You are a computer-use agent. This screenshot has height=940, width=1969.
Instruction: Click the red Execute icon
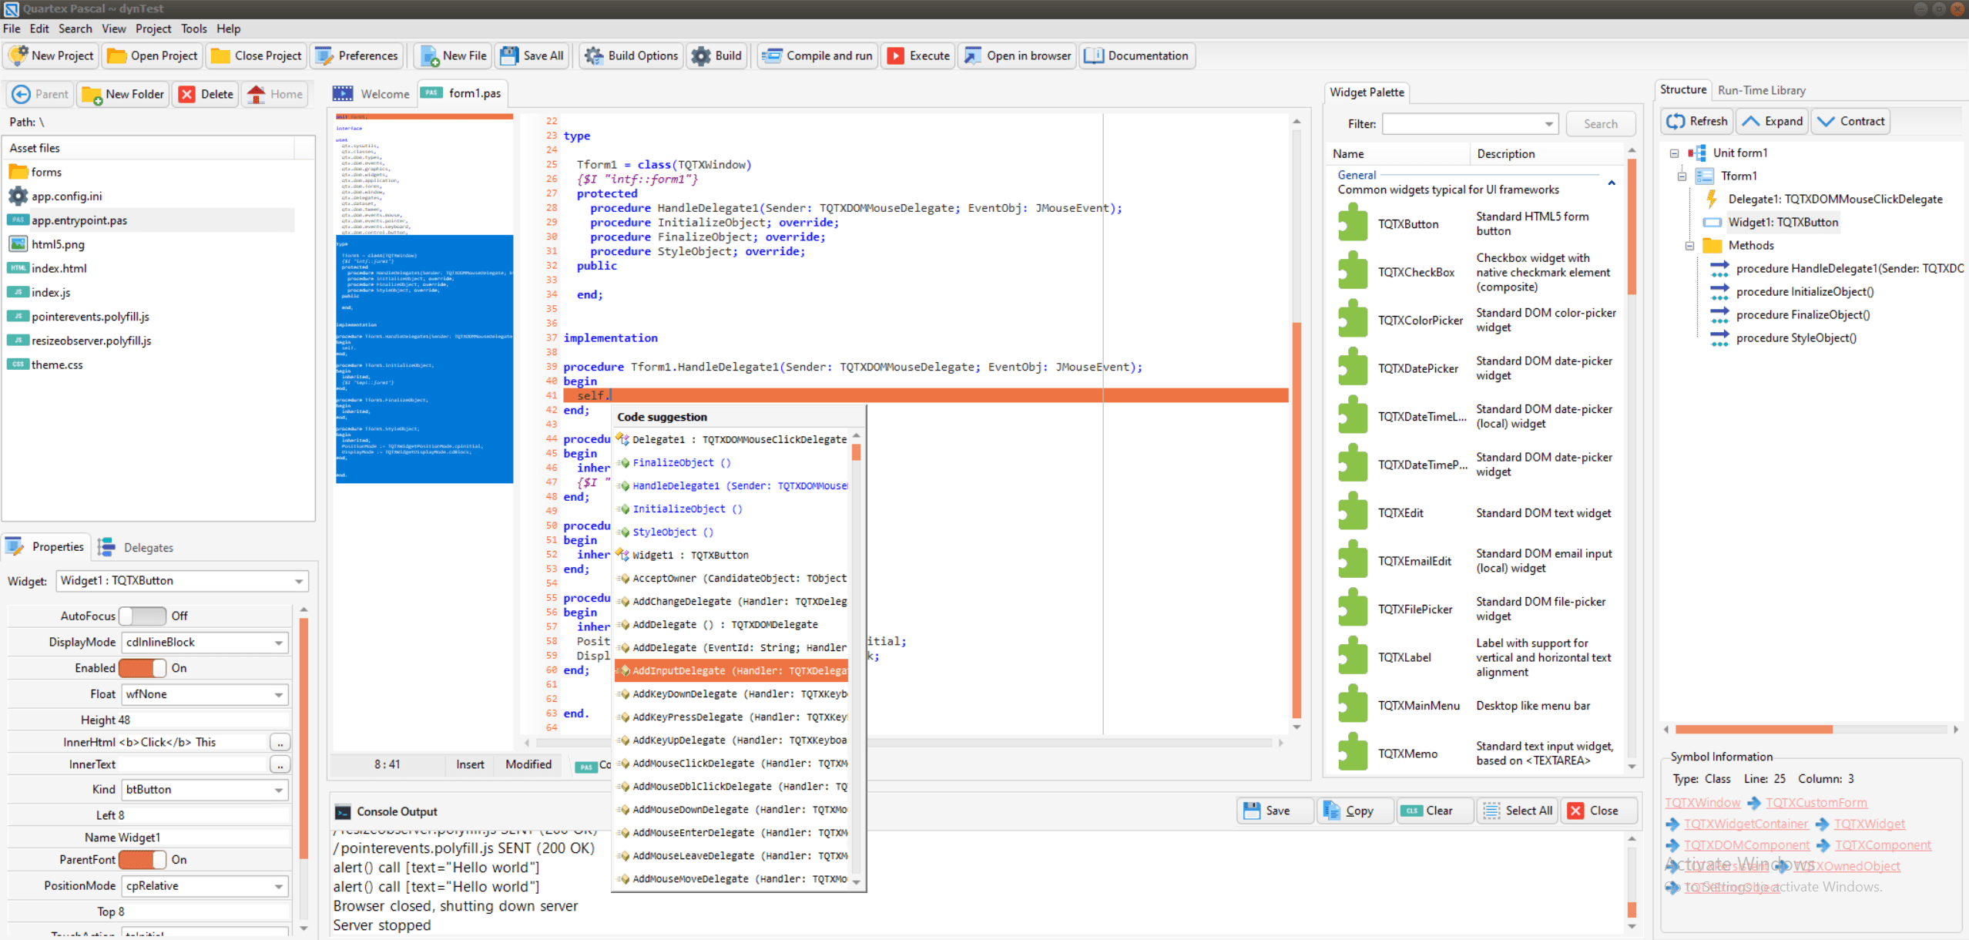[x=895, y=55]
